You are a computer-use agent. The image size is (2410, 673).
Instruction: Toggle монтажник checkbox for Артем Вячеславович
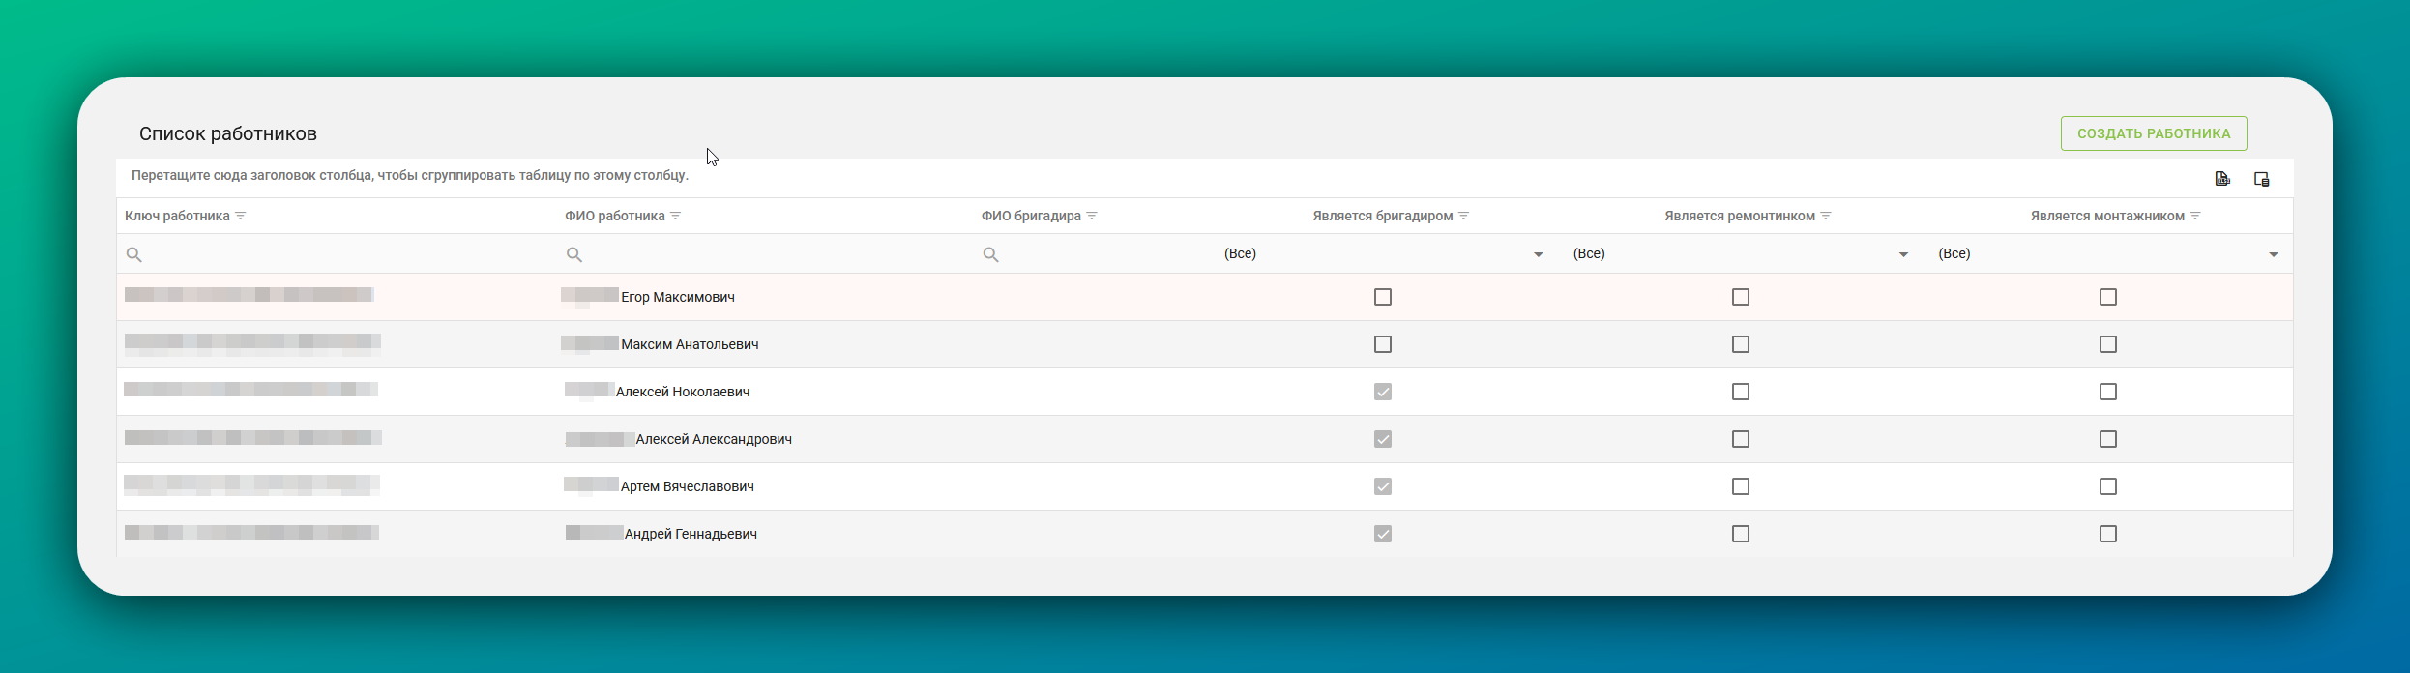[x=2108, y=486]
